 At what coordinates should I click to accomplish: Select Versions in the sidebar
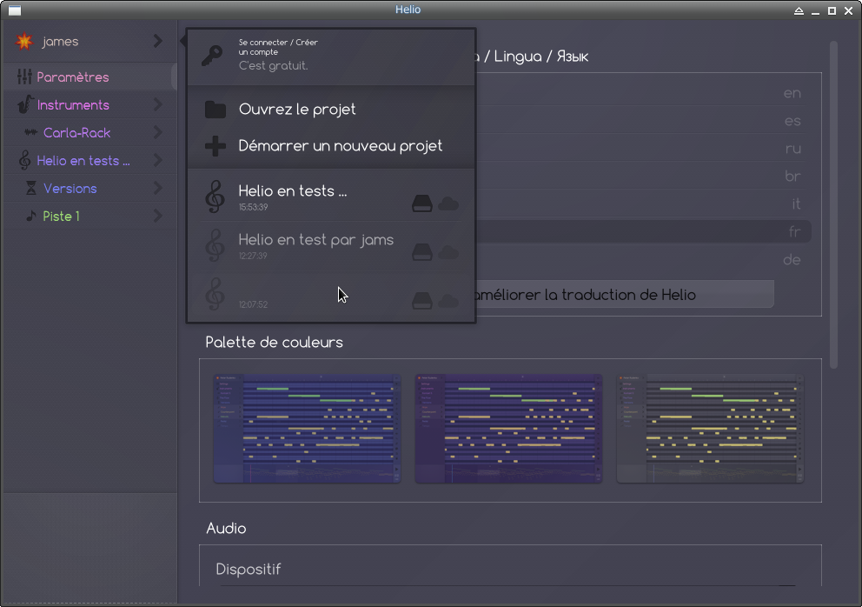(90, 188)
